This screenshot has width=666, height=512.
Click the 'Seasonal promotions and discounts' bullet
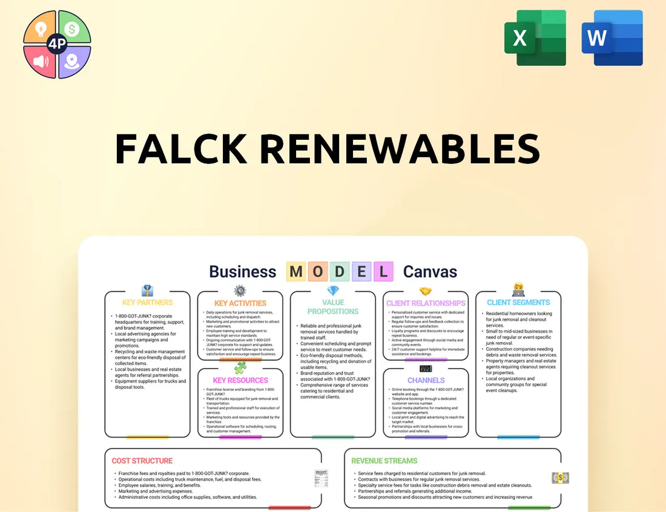(445, 497)
